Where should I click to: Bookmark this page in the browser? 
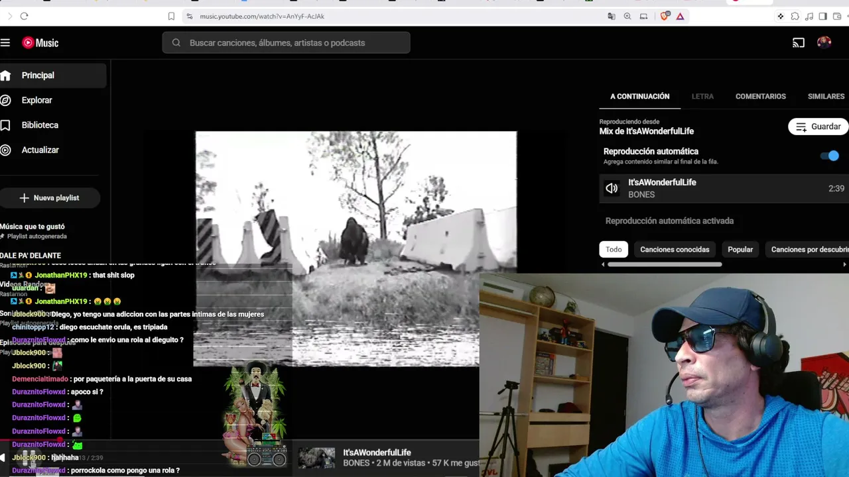click(x=171, y=16)
